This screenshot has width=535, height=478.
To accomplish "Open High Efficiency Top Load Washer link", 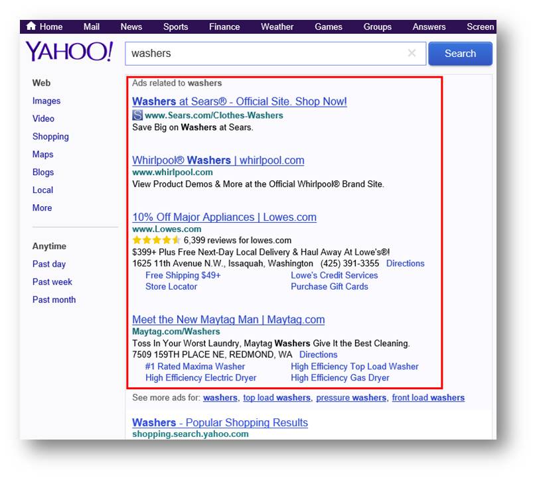I will click(x=354, y=366).
